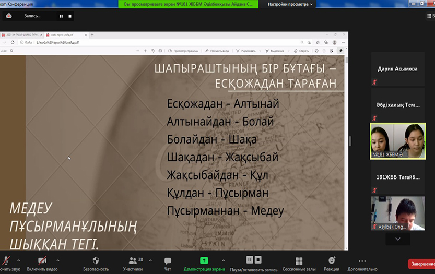Expand share options arrow beside Демонстрация экрана
435x274 pixels.
(x=224, y=260)
